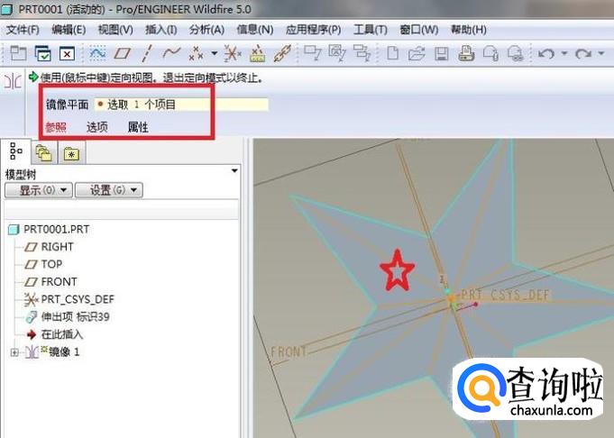This screenshot has width=614, height=438.
Task: Click the model tree panel collapse arrow
Action: (x=234, y=171)
